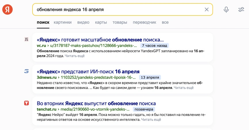Image resolution: width=249 pixels, height=130 pixels.
Task: Switch to the картинки tab
Action: [63, 22]
